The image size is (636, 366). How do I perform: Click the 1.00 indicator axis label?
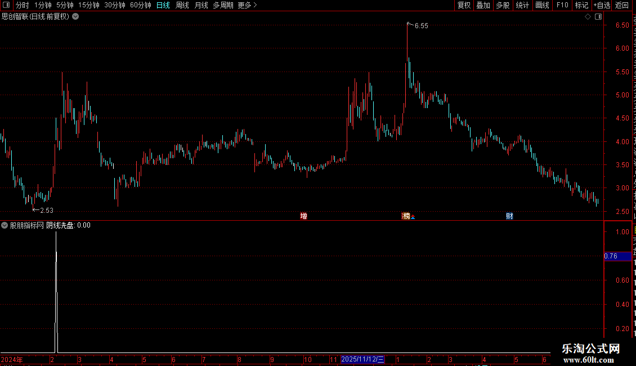click(x=622, y=231)
